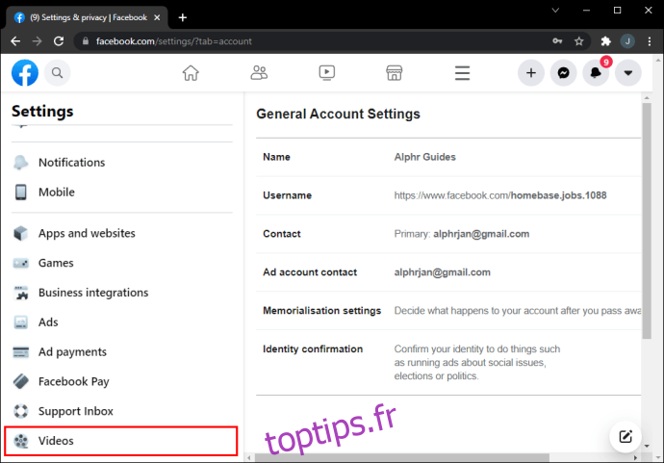
Task: Click the Notifications bell sidebar icon
Action: [x=21, y=163]
